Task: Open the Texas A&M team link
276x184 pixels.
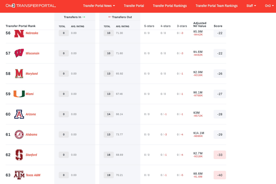Action: click(33, 175)
